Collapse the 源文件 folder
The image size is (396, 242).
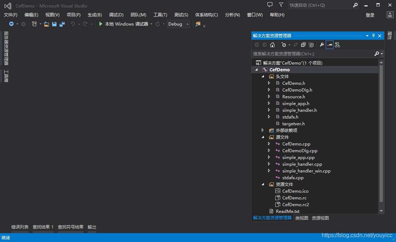click(263, 137)
